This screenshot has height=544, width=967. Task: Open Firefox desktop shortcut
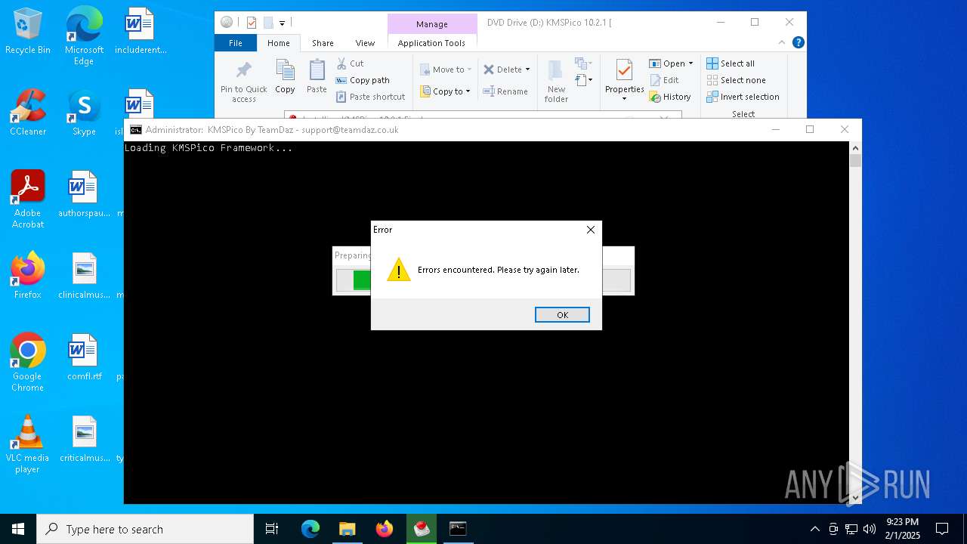[28, 275]
